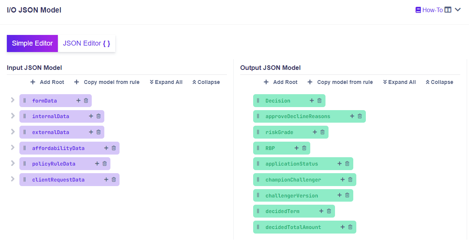Screen dimensions: 469x240
Task: Expand the clientRequestData tree node
Action: pos(13,179)
